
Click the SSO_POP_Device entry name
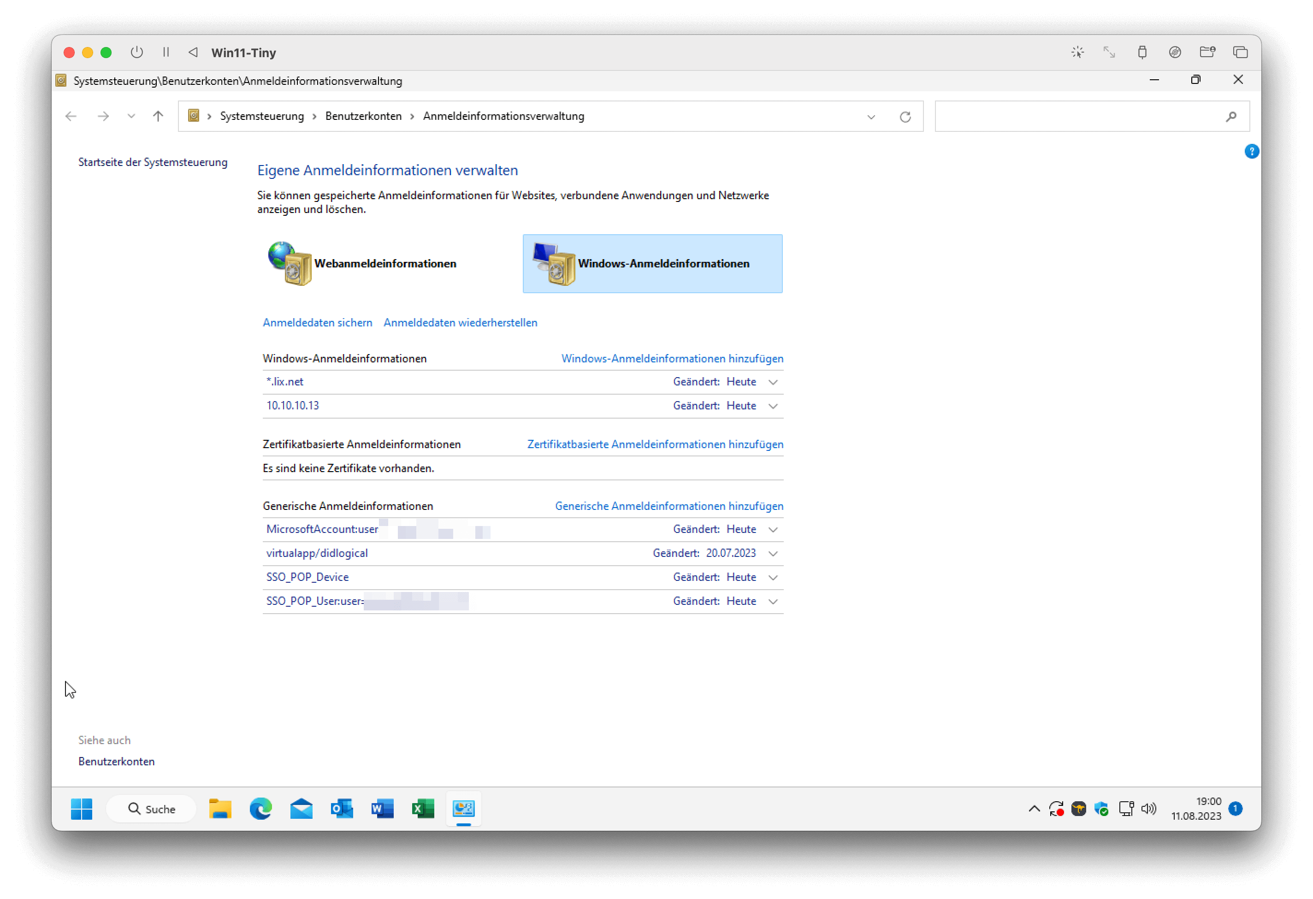308,577
